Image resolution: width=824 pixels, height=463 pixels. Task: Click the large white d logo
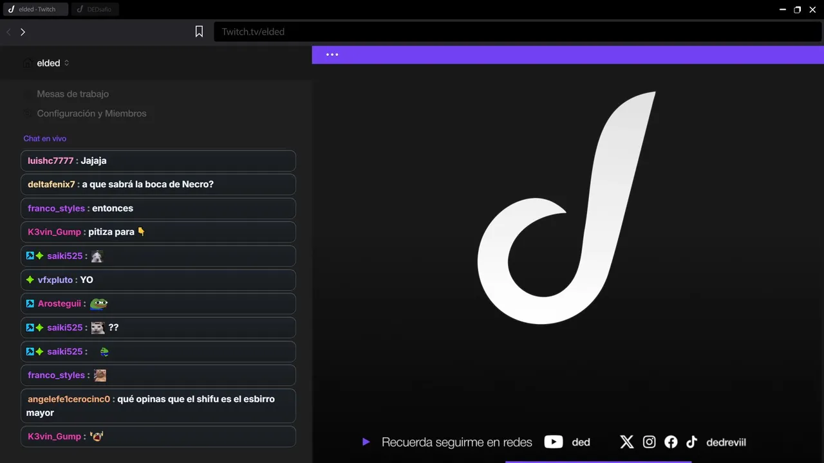click(566, 208)
